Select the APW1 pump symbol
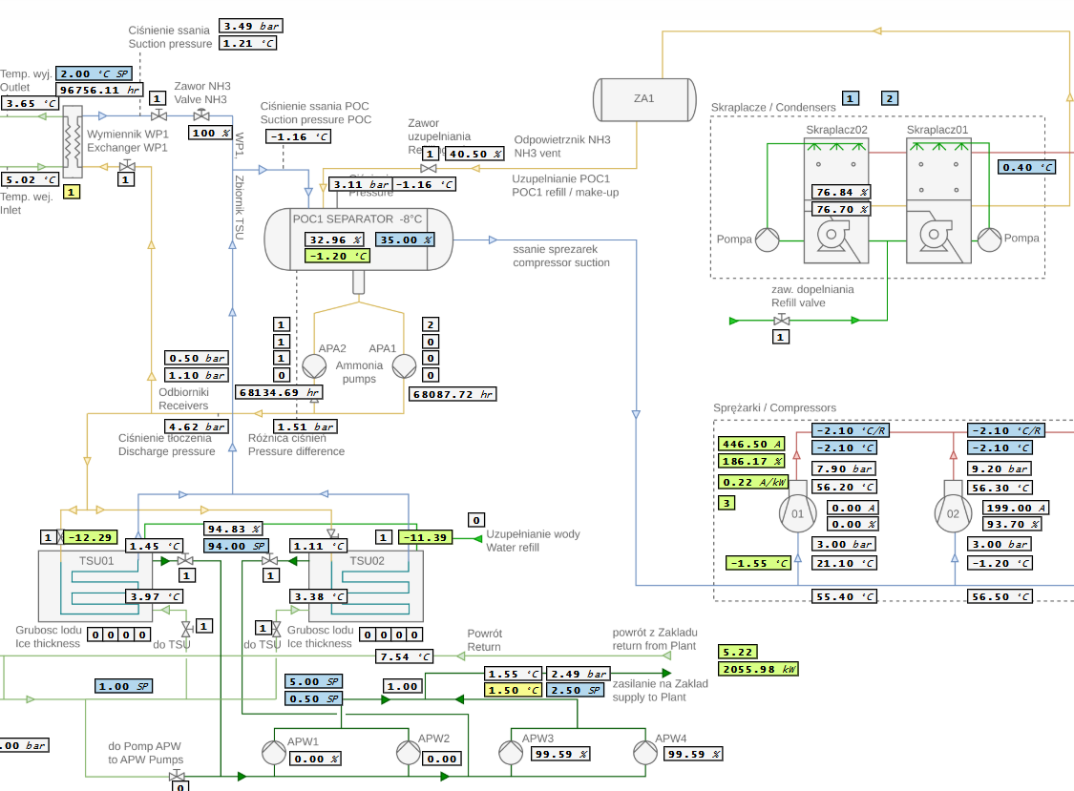This screenshot has width=1074, height=791. pos(274,753)
